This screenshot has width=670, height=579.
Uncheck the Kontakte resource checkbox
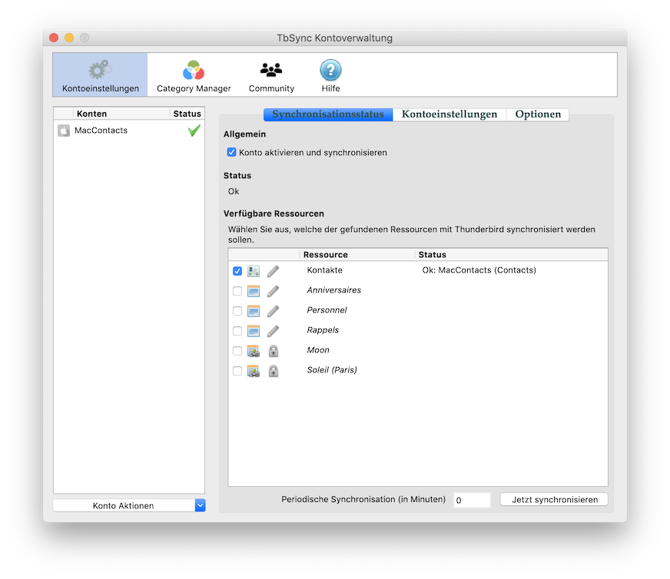coord(237,271)
